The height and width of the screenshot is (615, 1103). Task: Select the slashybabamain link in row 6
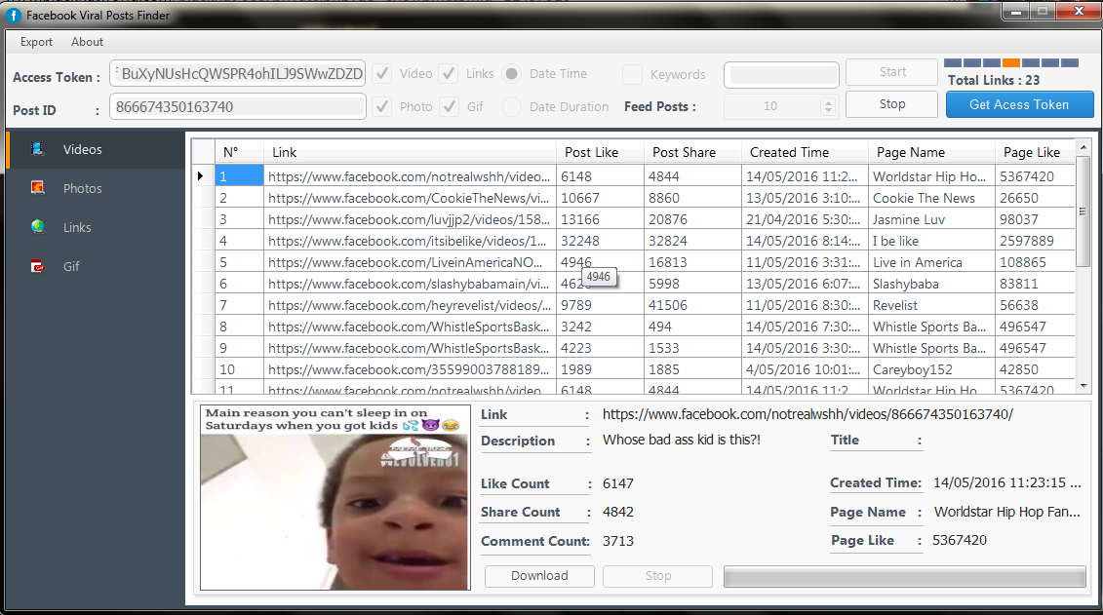(409, 284)
